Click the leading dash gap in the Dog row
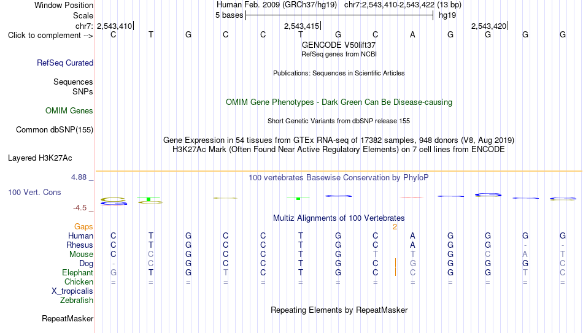Viewport: 583px width, 333px height. [114, 264]
